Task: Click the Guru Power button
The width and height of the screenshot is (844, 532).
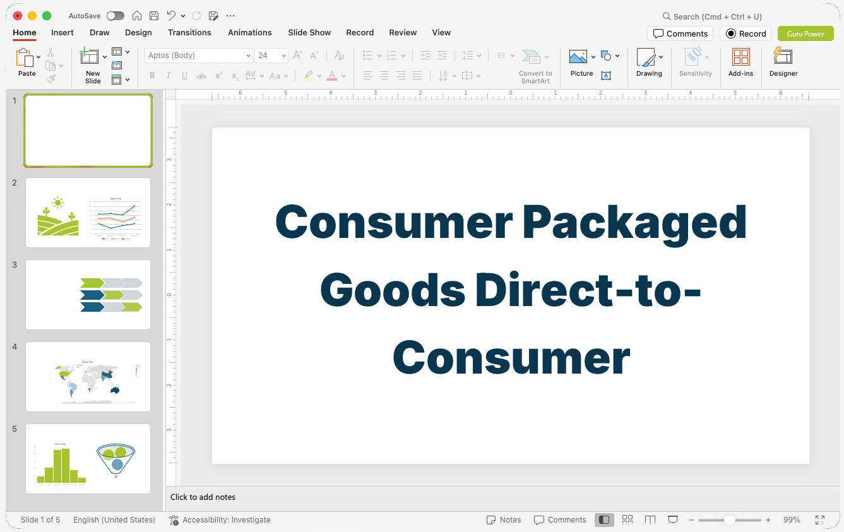Action: (x=805, y=34)
